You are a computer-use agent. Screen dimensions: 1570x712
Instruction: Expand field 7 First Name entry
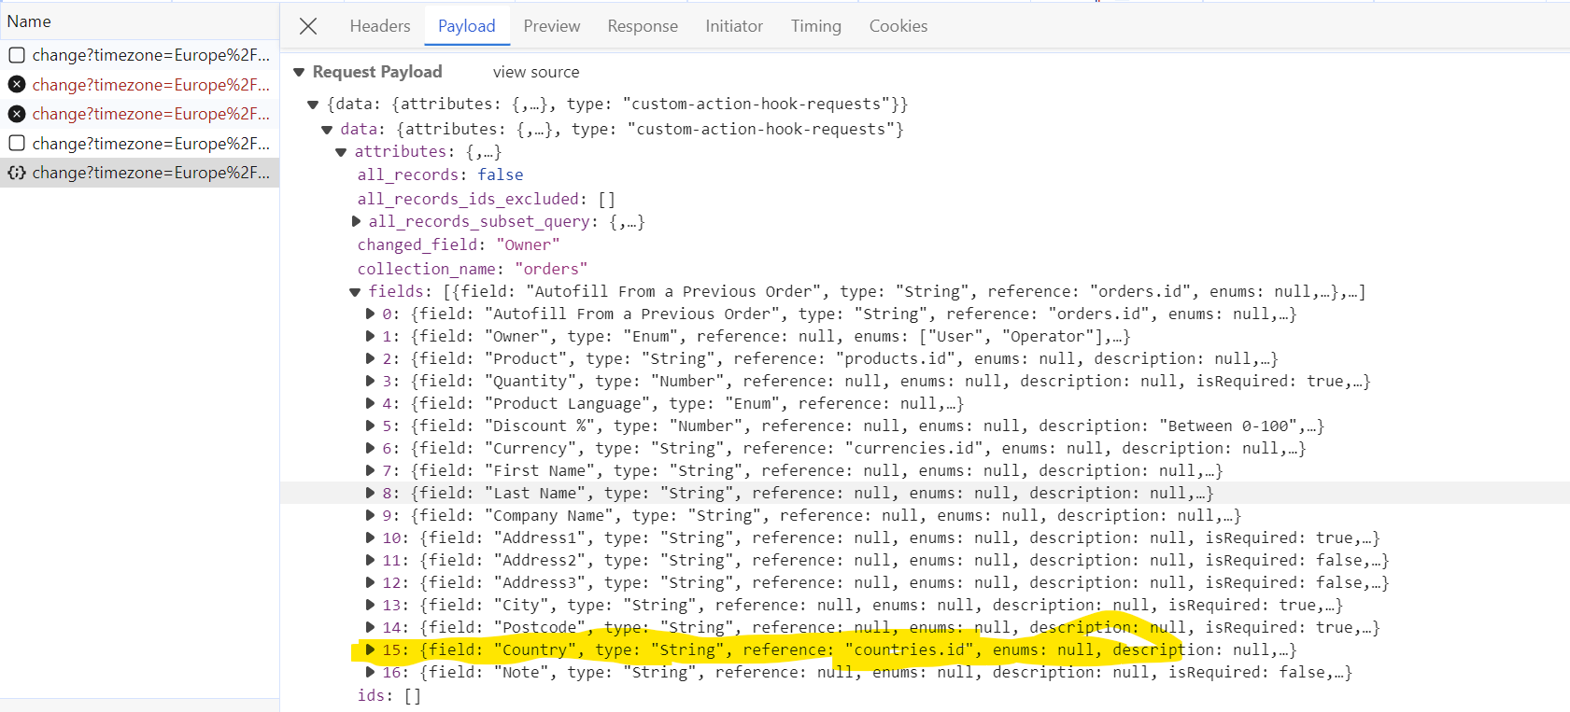[370, 470]
